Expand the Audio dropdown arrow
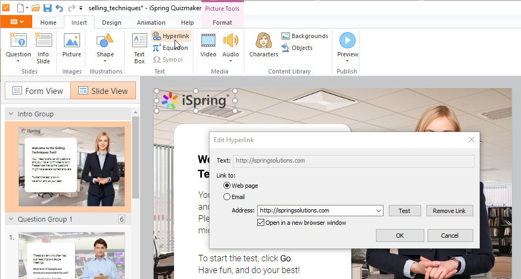521x279 pixels. pyautogui.click(x=230, y=61)
